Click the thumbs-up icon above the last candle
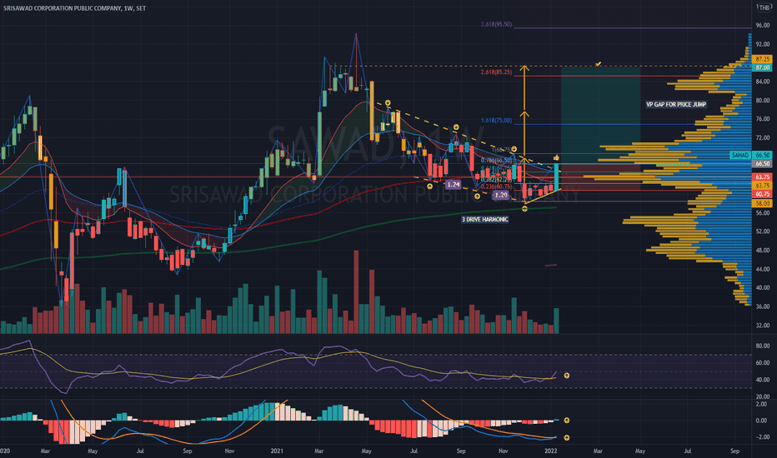Screen dimensions: 777x458 [556, 157]
